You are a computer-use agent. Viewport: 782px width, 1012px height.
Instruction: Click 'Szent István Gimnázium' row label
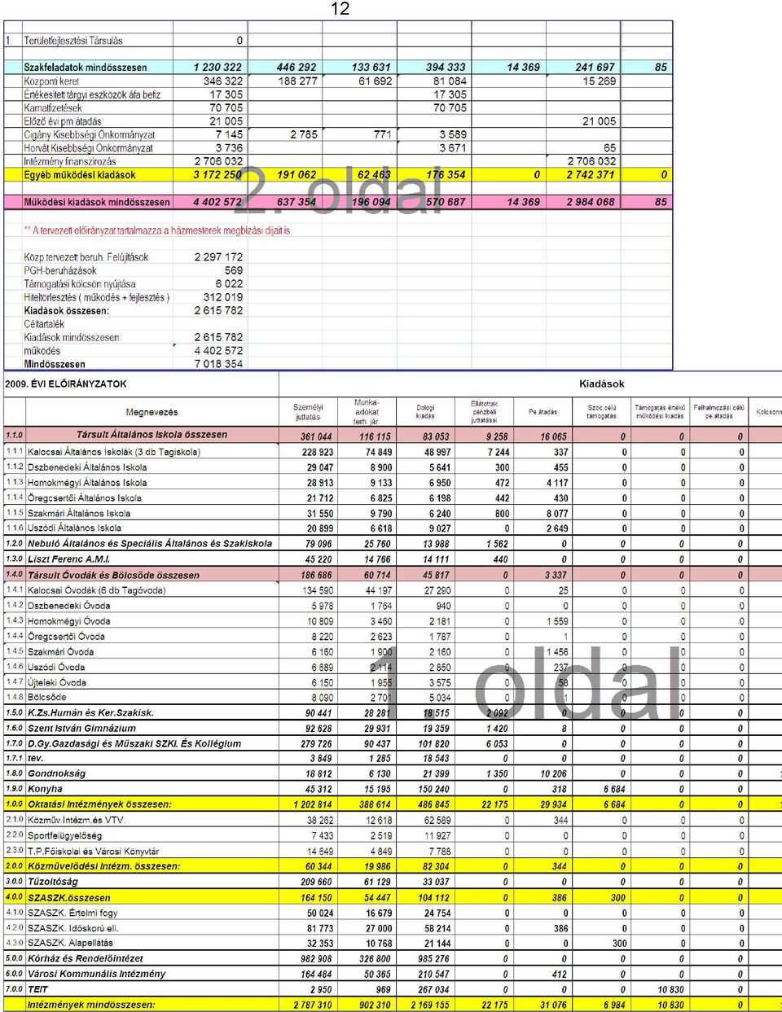click(x=81, y=729)
